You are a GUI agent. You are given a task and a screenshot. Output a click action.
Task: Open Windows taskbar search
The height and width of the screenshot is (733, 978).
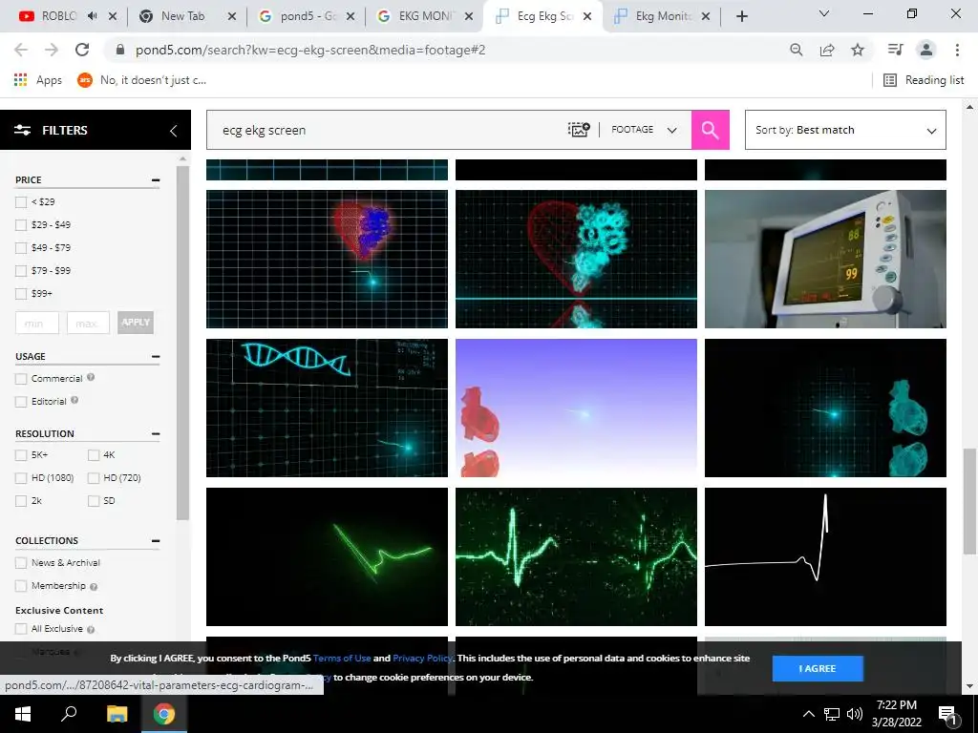[x=69, y=714]
